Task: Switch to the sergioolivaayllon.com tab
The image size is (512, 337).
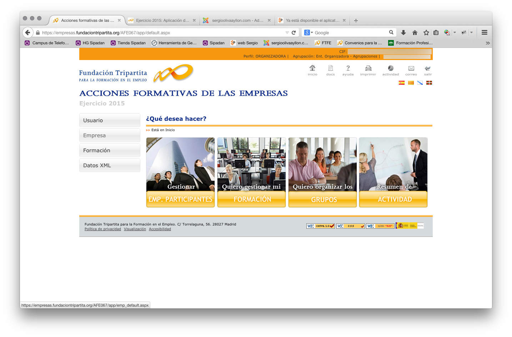Action: 237,20
